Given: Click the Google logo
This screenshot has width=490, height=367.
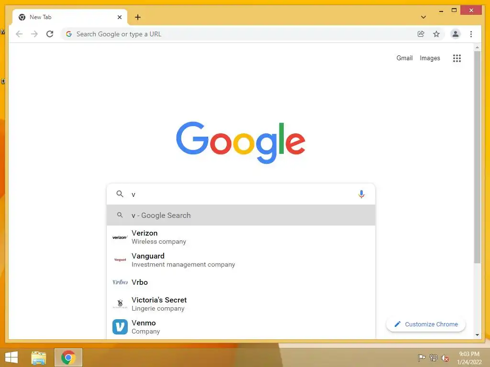Looking at the screenshot, I should (241, 142).
